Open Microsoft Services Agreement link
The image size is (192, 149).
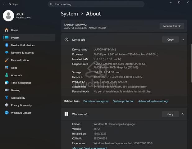(90, 148)
